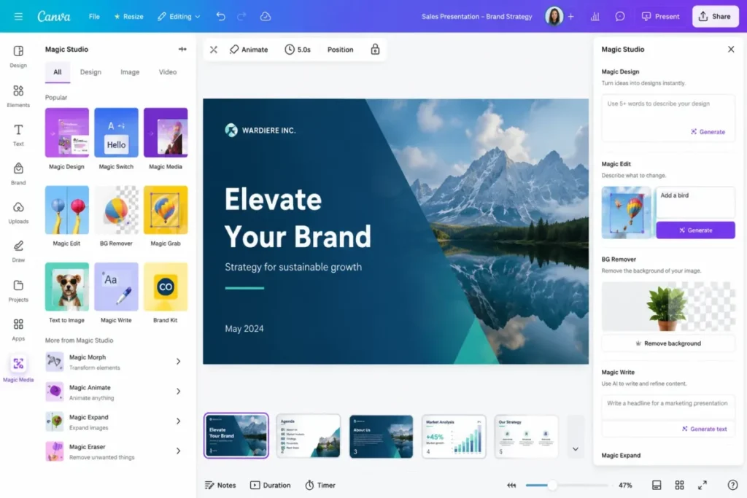Click the 47% zoom level
The height and width of the screenshot is (498, 747).
(x=625, y=485)
